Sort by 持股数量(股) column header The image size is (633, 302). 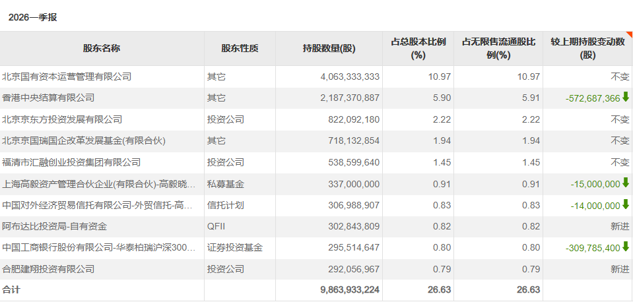pos(329,49)
